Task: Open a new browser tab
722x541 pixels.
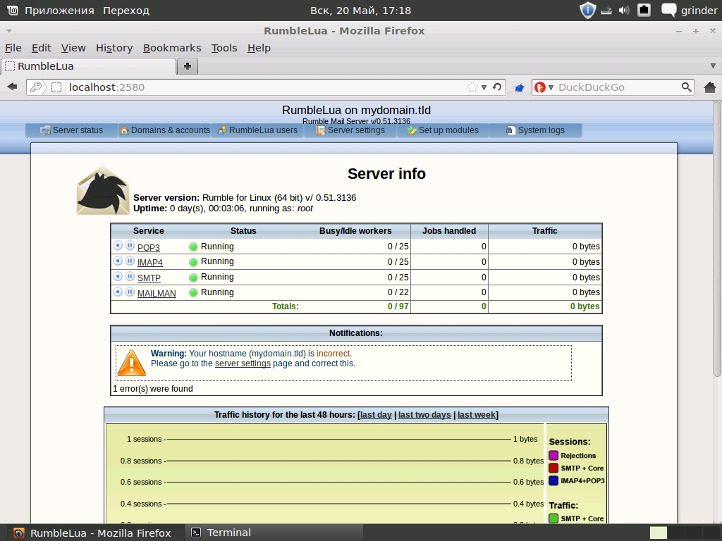Action: pyautogui.click(x=188, y=66)
